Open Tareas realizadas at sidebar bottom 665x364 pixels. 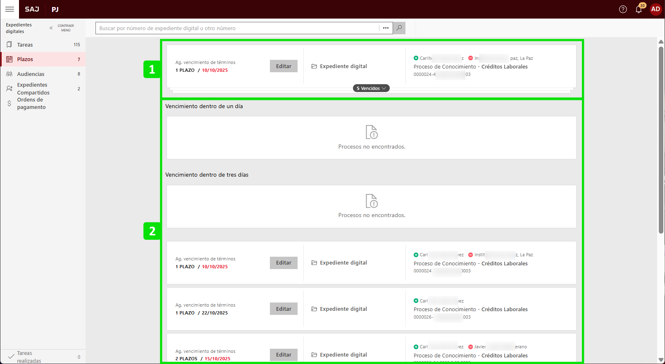pyautogui.click(x=29, y=357)
